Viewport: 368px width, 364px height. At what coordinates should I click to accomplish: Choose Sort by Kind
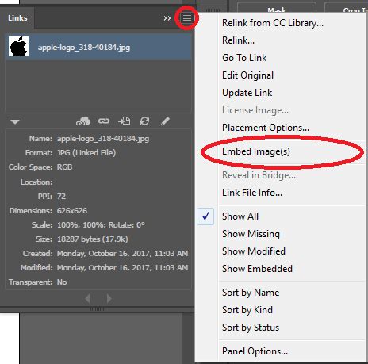pos(247,310)
